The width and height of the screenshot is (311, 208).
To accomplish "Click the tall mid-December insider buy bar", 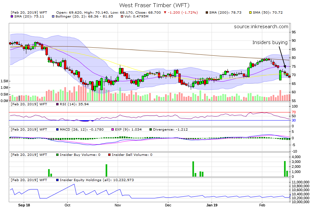I will coord(193,169).
